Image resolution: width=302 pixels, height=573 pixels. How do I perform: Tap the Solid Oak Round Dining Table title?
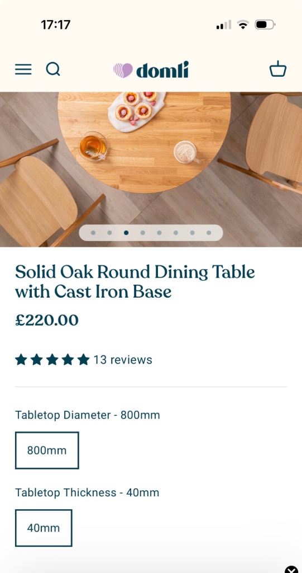click(135, 282)
